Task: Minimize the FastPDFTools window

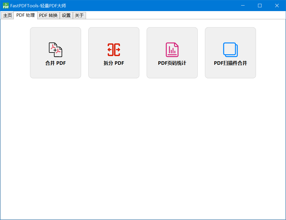Action: coord(243,6)
